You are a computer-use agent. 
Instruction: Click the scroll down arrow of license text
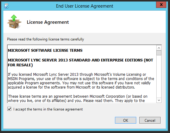(x=159, y=100)
